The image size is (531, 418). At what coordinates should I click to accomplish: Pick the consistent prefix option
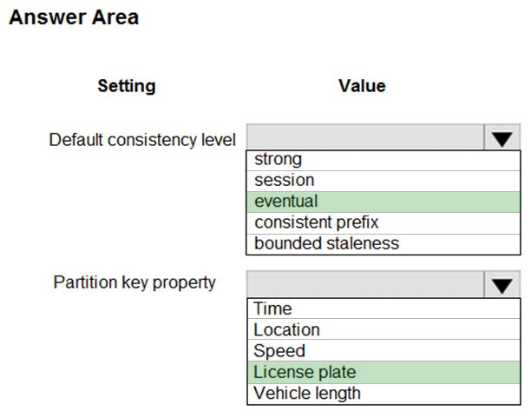click(383, 223)
